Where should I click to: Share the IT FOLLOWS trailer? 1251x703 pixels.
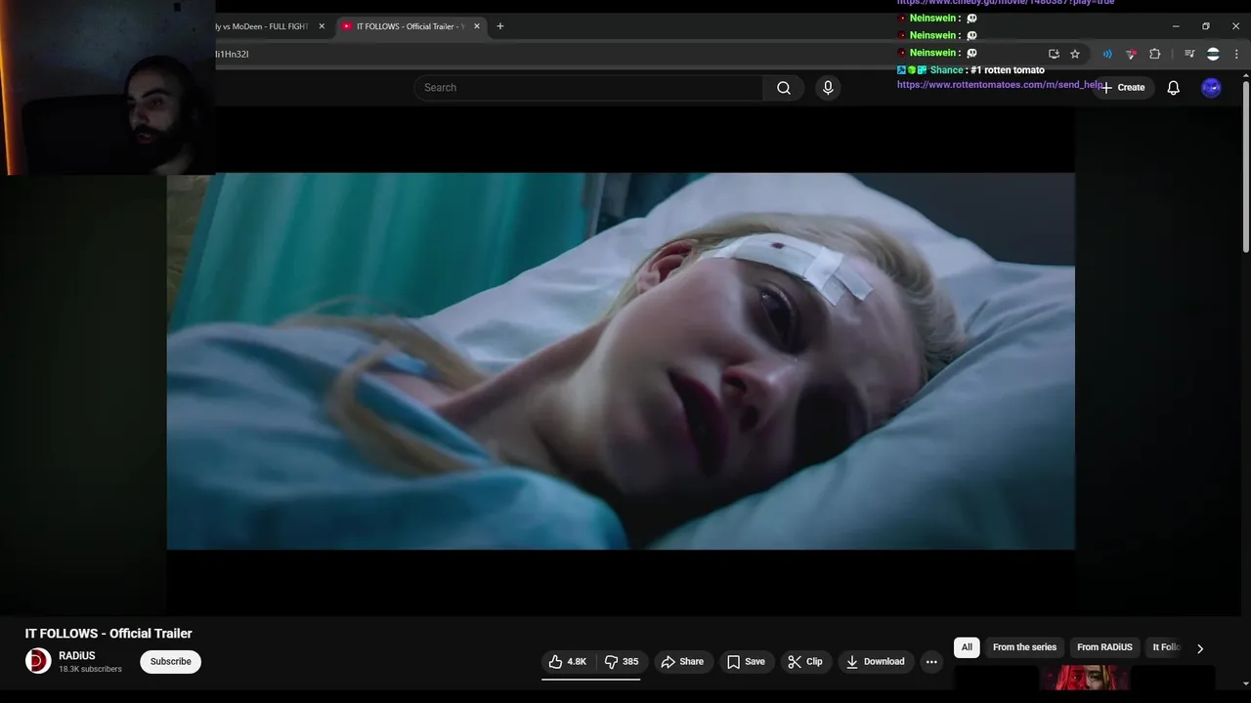point(682,662)
